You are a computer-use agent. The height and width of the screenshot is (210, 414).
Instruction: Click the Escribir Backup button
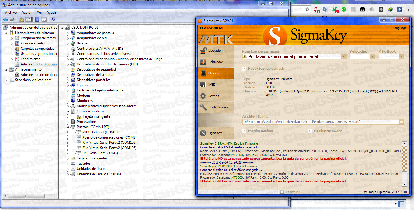coord(257,131)
